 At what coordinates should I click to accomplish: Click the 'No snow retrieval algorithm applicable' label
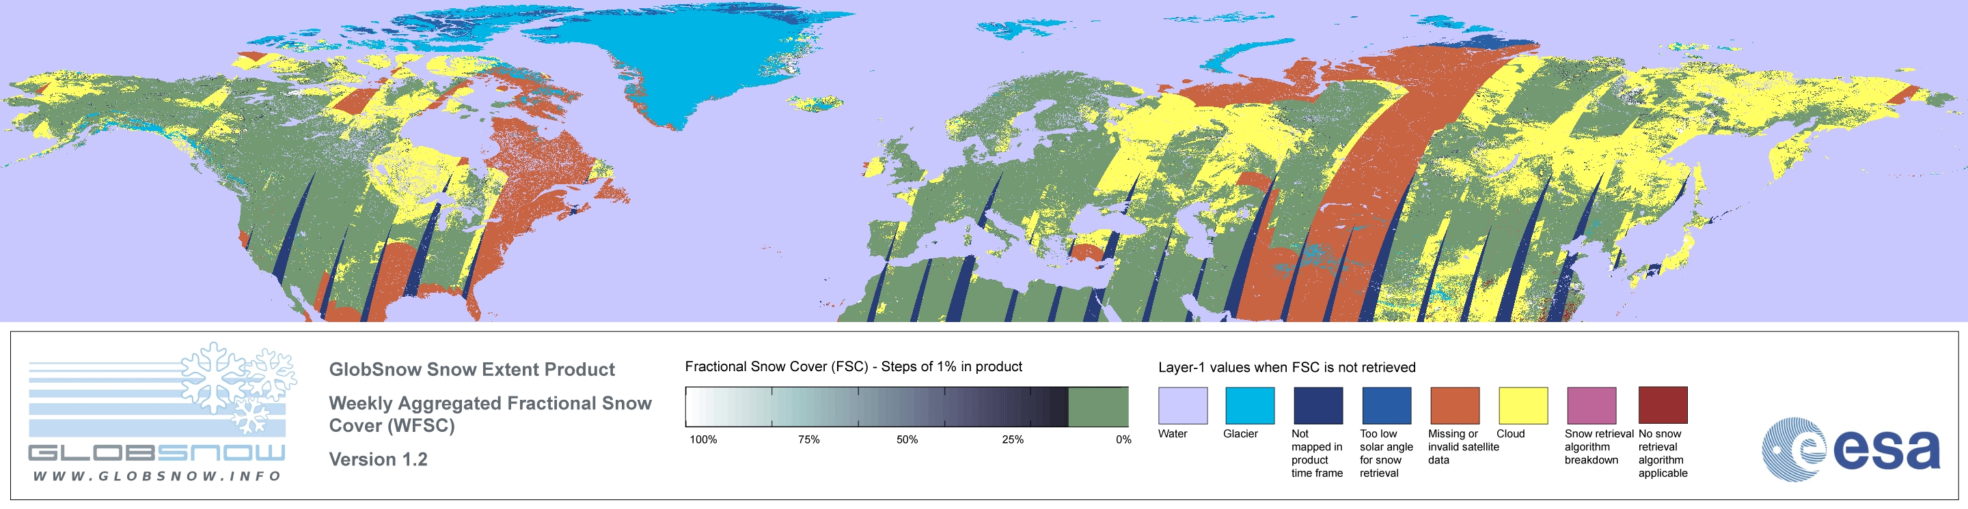tap(1663, 453)
